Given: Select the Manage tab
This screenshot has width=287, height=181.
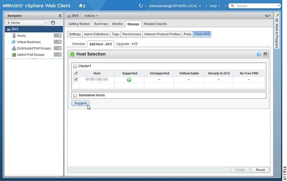Looking at the screenshot, I should [133, 24].
